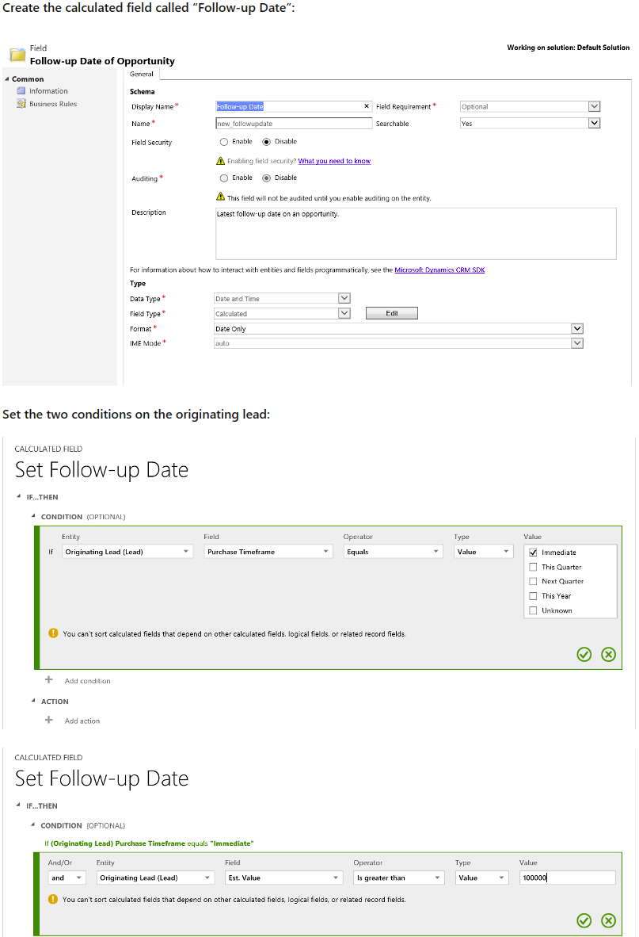
Task: Click the plus icon beside Add action
Action: point(49,720)
